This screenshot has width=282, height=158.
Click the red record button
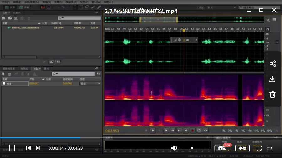pos(192,131)
